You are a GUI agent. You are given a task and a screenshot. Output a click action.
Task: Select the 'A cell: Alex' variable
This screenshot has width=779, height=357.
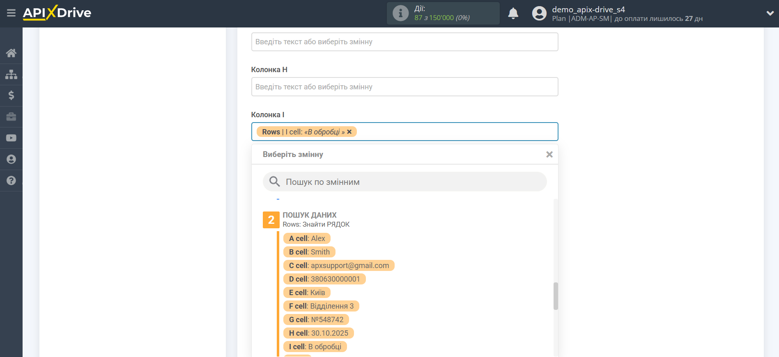point(307,239)
